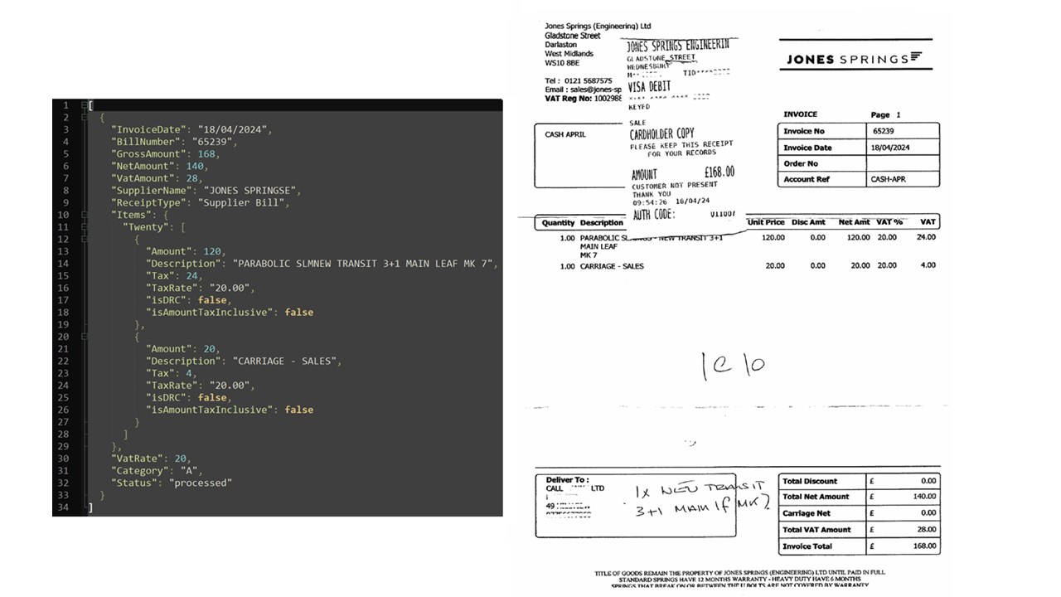Click the "NetAmount" key in the JSON
The image size is (1061, 597).
145,166
